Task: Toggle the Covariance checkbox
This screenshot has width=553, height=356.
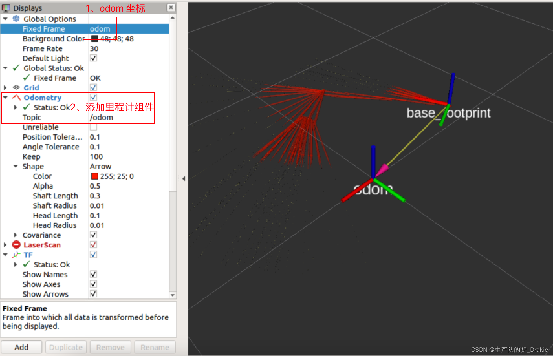Action: 93,235
